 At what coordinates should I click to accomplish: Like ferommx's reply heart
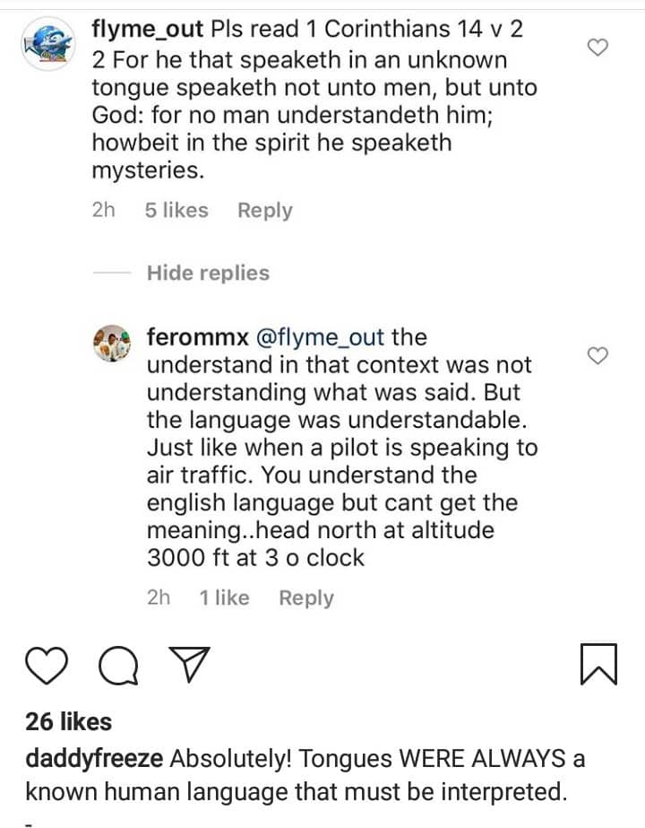click(598, 356)
